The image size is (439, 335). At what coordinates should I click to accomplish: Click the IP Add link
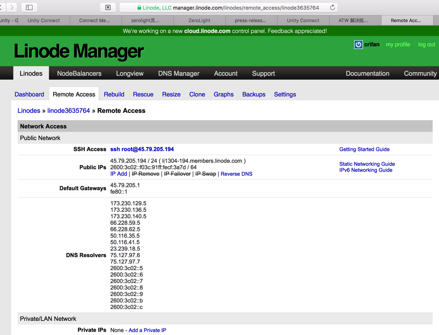point(119,174)
